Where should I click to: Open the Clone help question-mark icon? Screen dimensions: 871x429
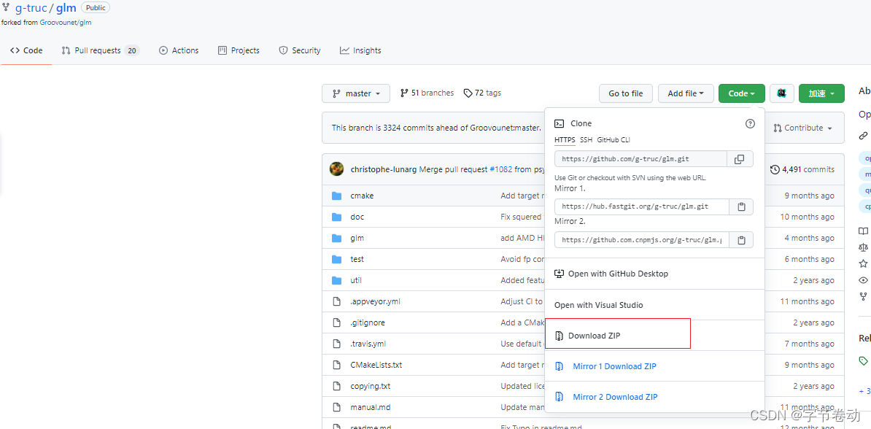pyautogui.click(x=750, y=124)
